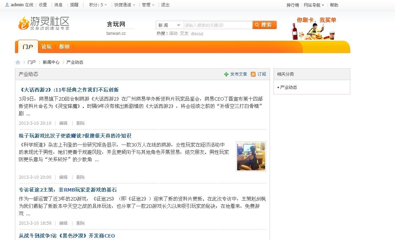The image size is (395, 240).
Task: Click hot search term 交友
Action: (x=184, y=33)
